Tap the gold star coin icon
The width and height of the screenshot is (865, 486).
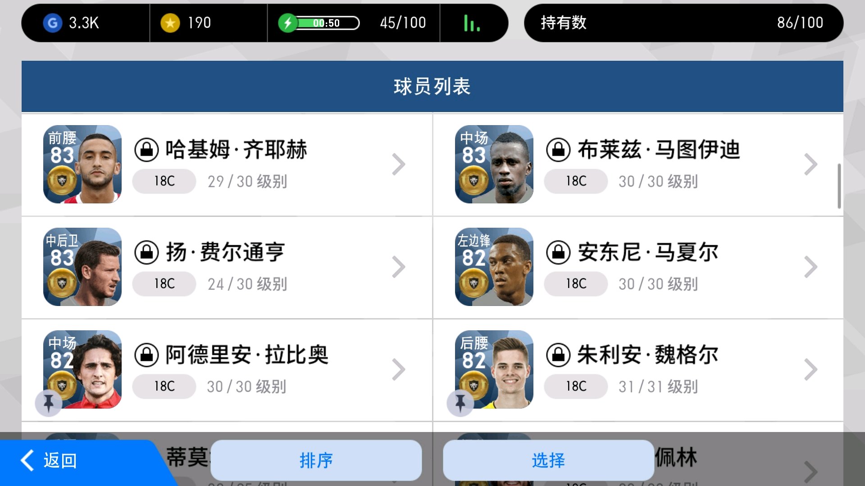(x=170, y=23)
